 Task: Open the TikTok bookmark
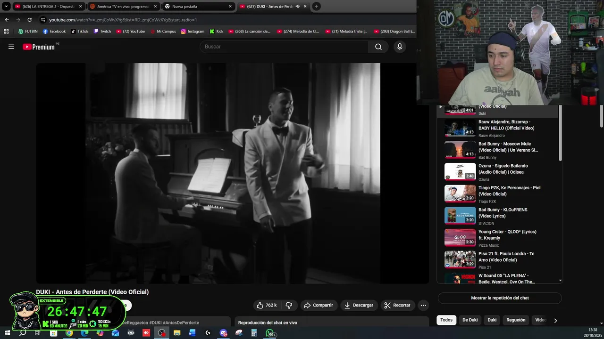click(x=80, y=32)
